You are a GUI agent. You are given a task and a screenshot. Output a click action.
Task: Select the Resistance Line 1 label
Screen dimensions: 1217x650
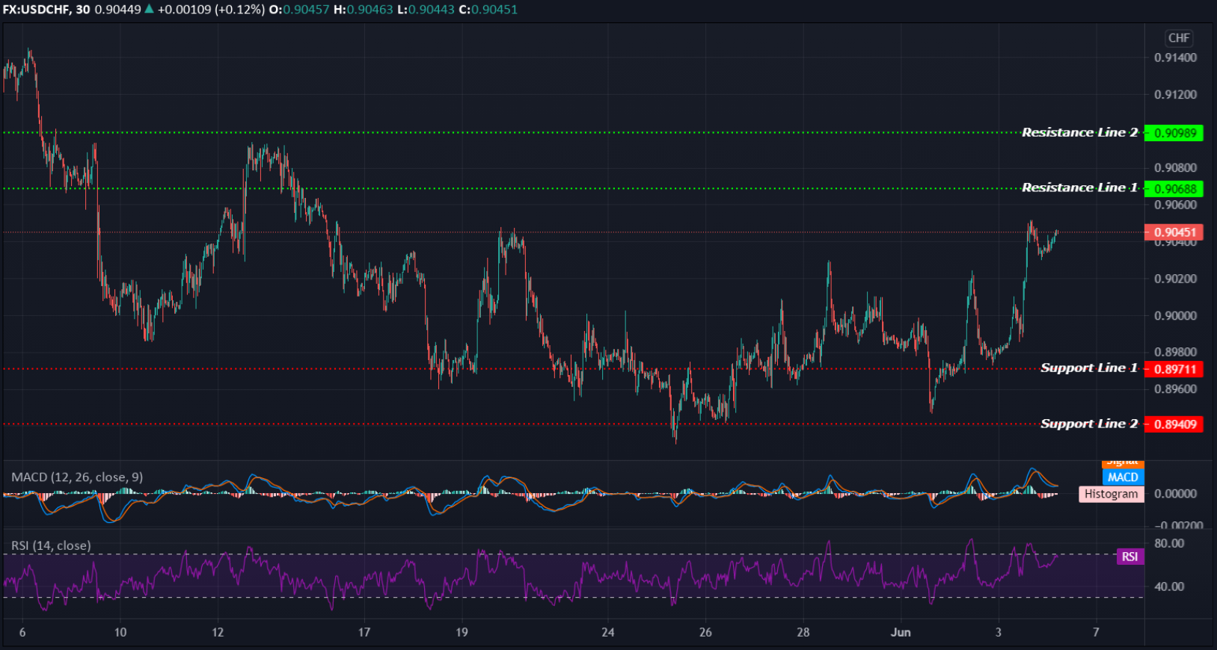click(1079, 188)
